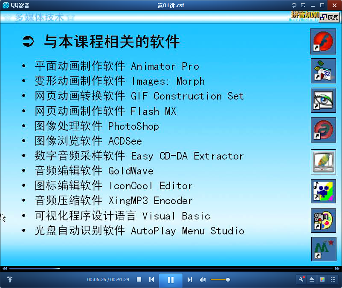Adjust the volume slider
The height and width of the screenshot is (288, 342).
(220, 280)
